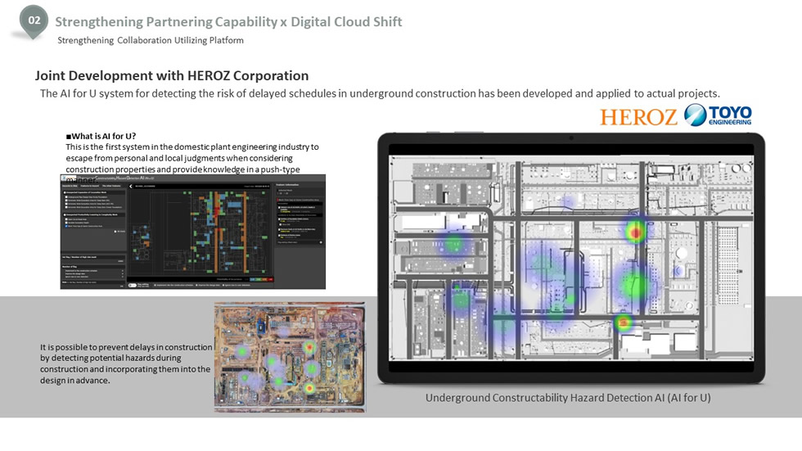This screenshot has width=802, height=451.
Task: Click the Joint Development with HEROZ Corporation heading
Action: tap(172, 76)
